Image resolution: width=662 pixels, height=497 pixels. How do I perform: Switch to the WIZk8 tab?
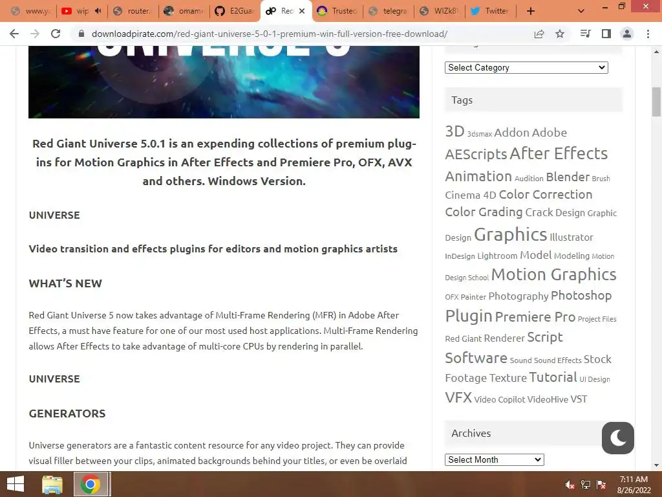440,11
